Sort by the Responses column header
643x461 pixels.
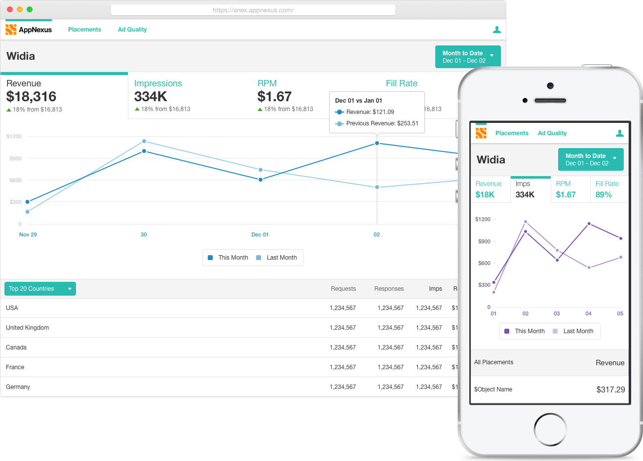click(389, 289)
